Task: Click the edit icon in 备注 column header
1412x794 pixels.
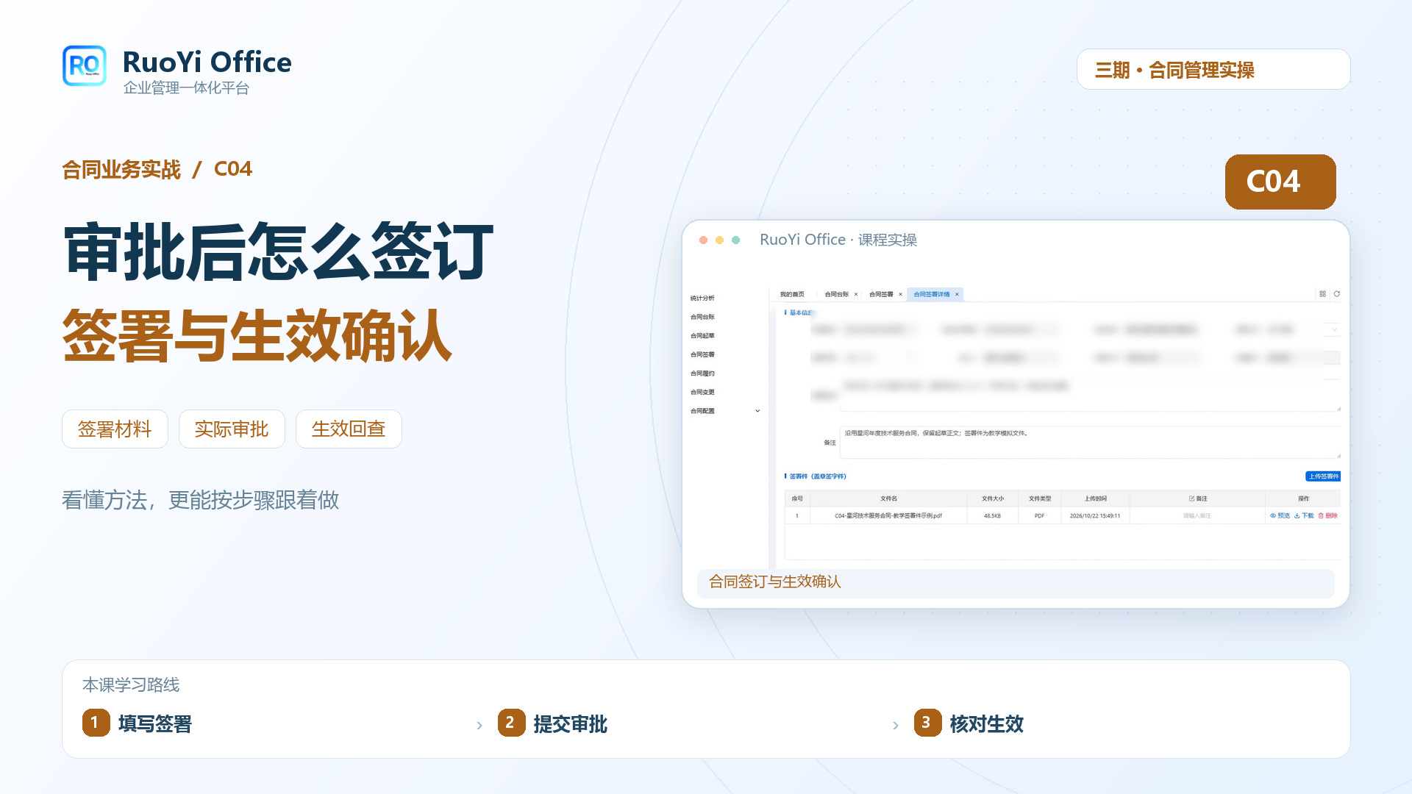Action: click(1191, 498)
